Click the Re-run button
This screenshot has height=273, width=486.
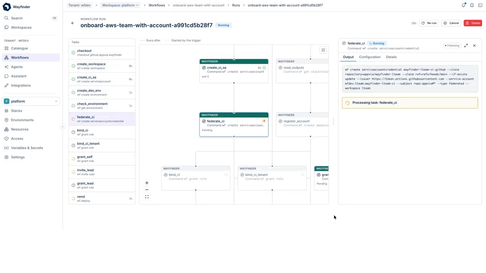pos(429,23)
